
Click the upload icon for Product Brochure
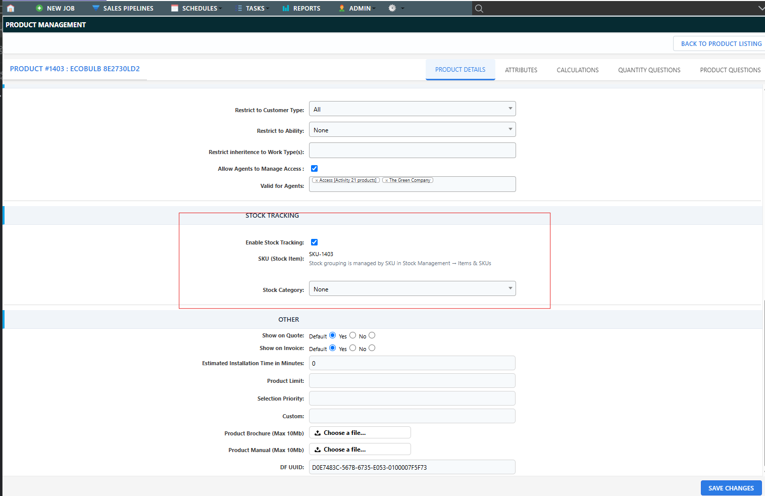point(318,433)
